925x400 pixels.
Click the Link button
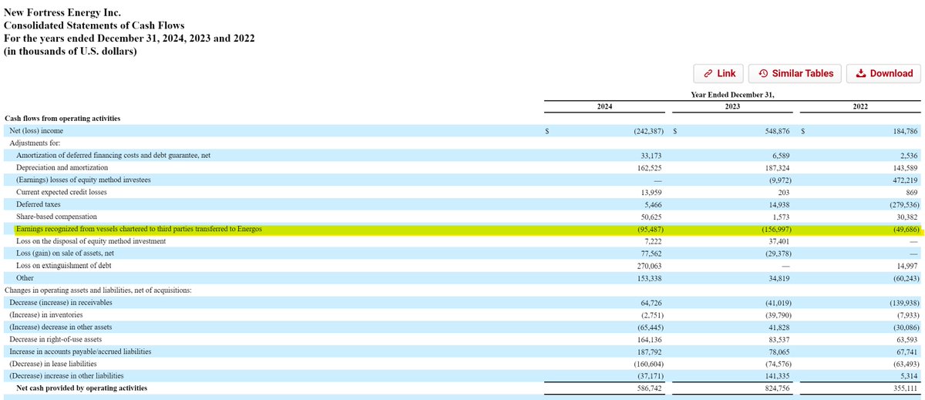[x=719, y=73]
